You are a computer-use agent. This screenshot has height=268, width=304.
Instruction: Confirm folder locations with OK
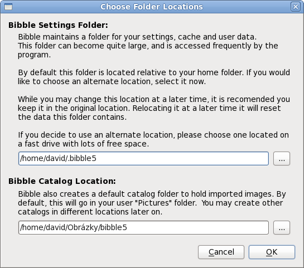272,252
